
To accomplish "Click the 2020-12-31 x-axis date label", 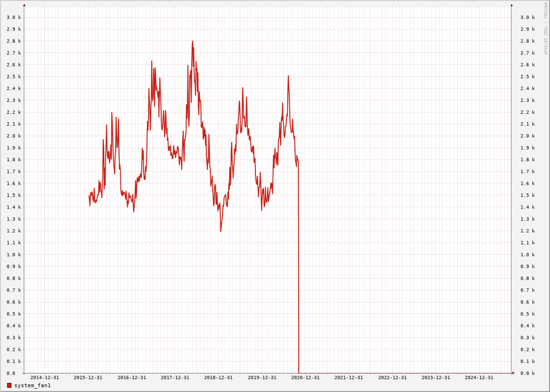I will point(305,378).
